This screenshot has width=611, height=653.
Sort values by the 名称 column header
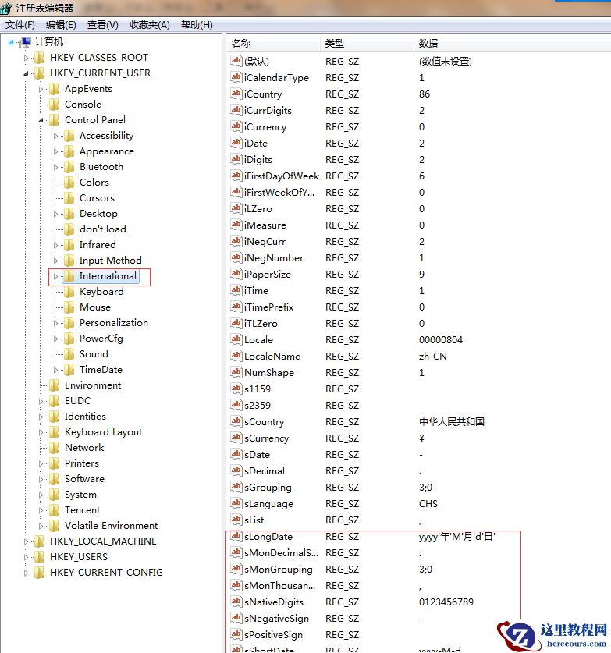(274, 44)
